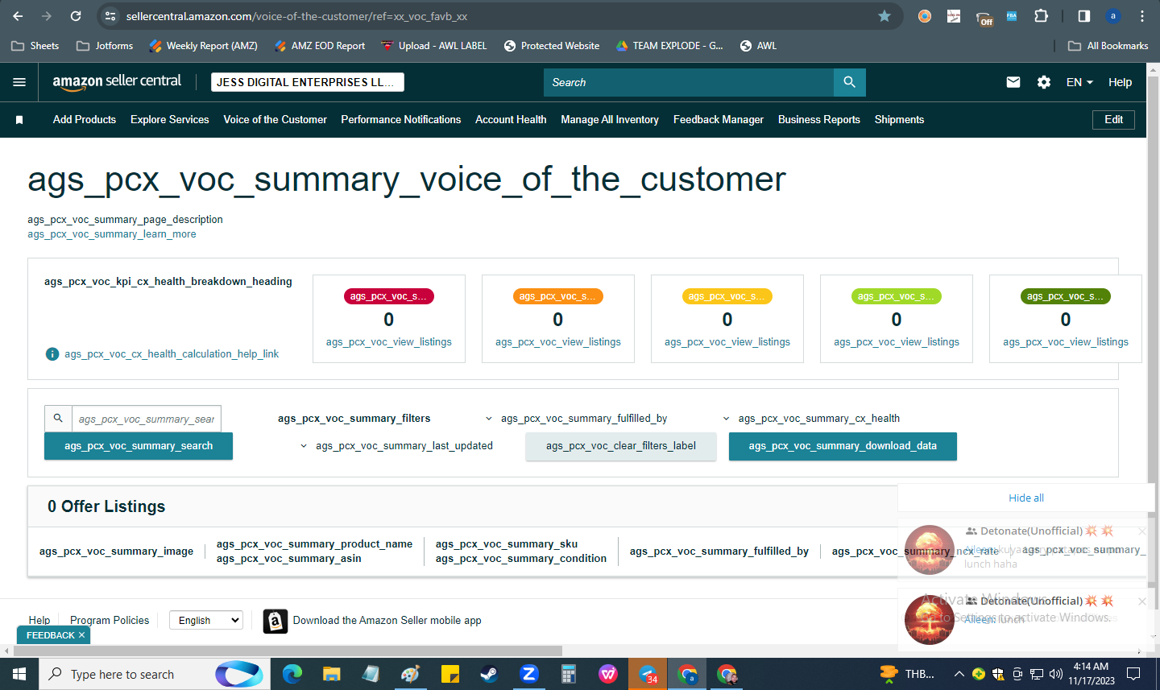Click the amazon seller central logo

click(x=117, y=81)
